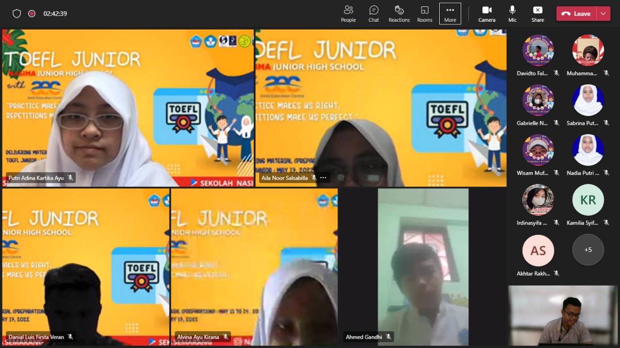Select the KR participant avatar
620x348 pixels.
coord(588,200)
